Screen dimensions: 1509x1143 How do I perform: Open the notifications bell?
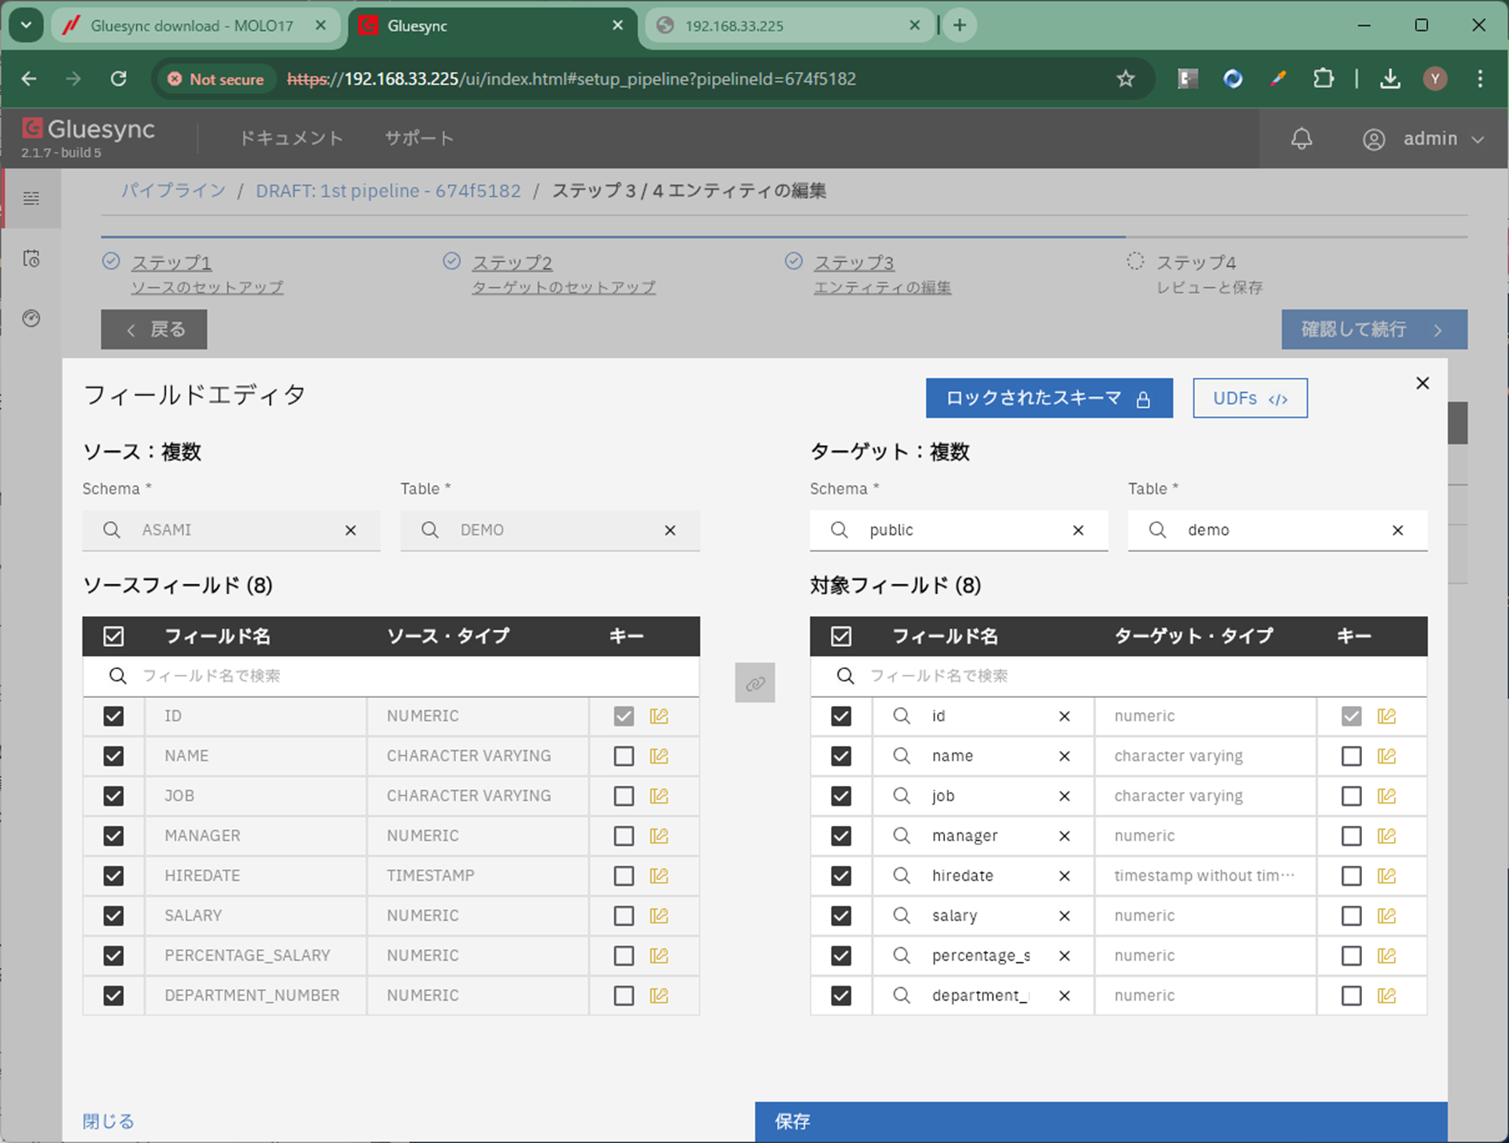point(1301,139)
